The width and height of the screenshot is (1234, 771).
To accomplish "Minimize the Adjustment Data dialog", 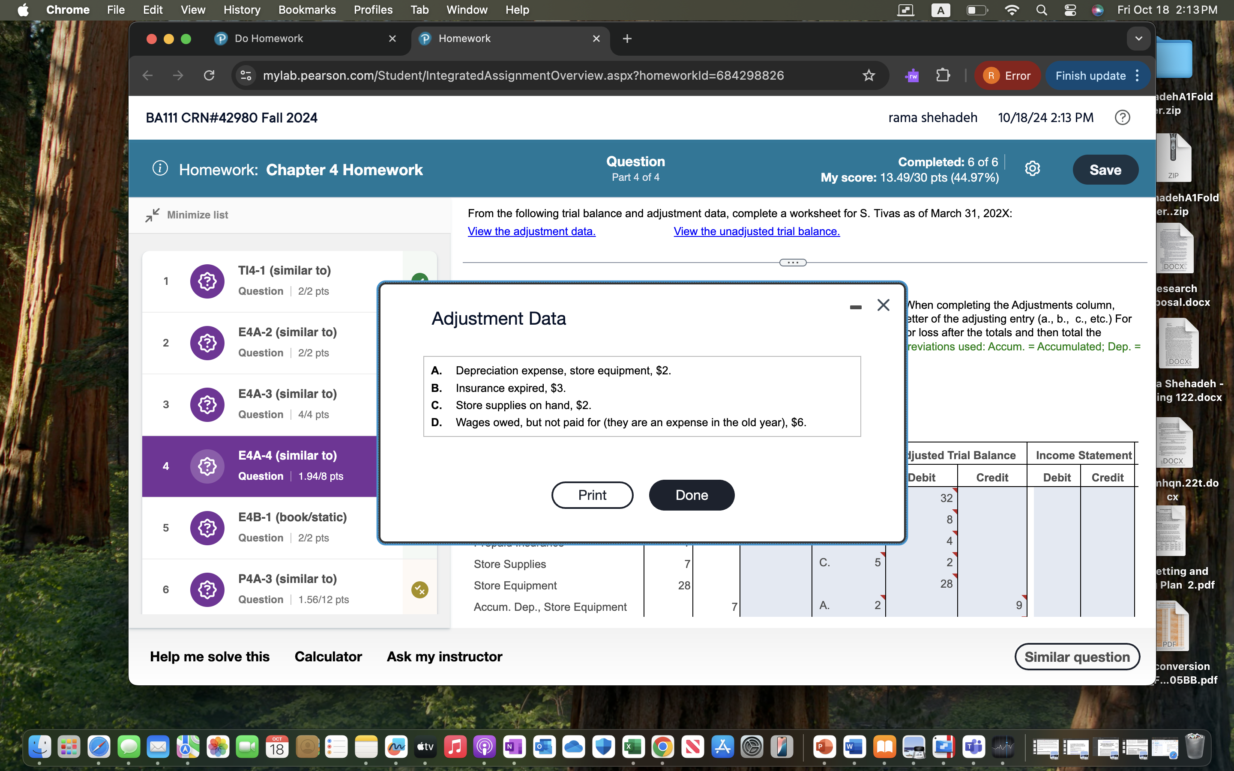I will (x=855, y=306).
